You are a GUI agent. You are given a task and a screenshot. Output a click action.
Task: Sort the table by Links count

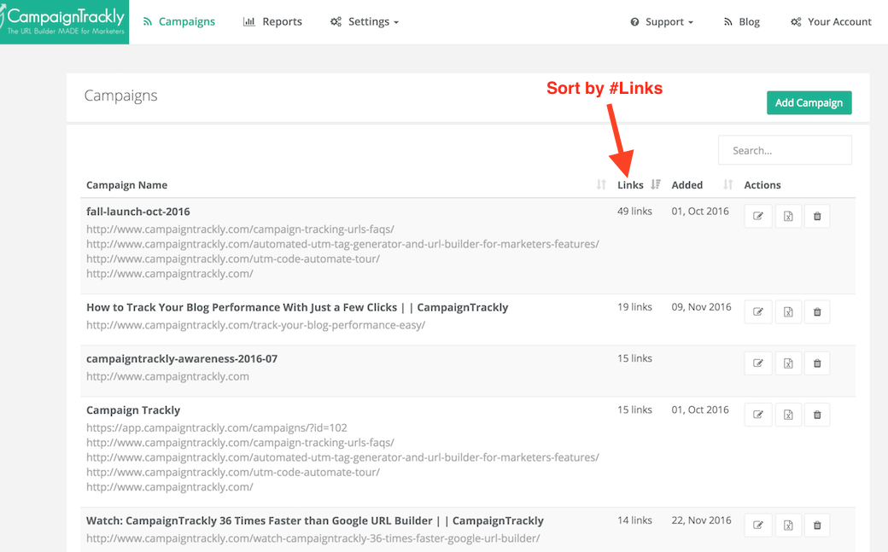pos(656,184)
